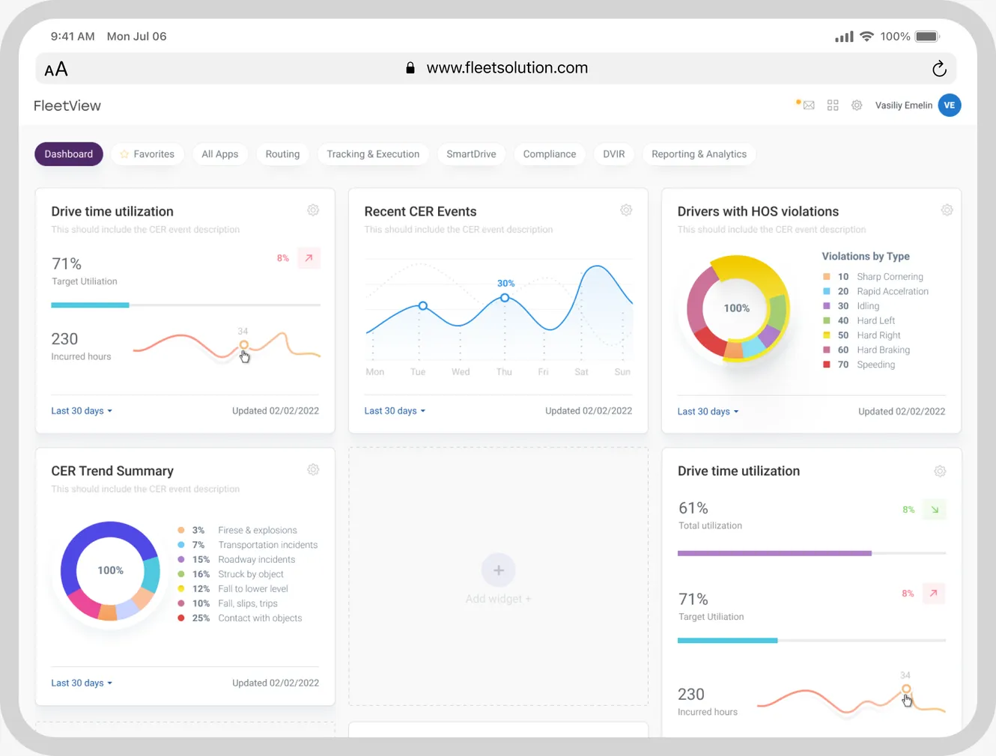Switch to the Compliance tab

coord(550,154)
